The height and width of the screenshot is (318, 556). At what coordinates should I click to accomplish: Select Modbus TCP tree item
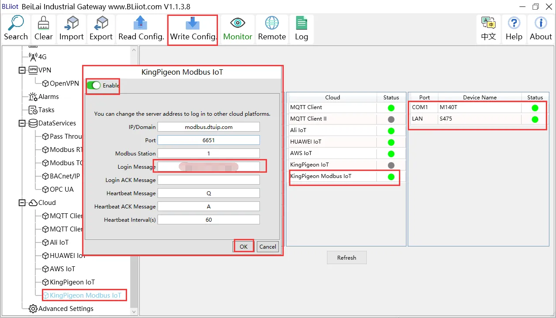coord(62,163)
